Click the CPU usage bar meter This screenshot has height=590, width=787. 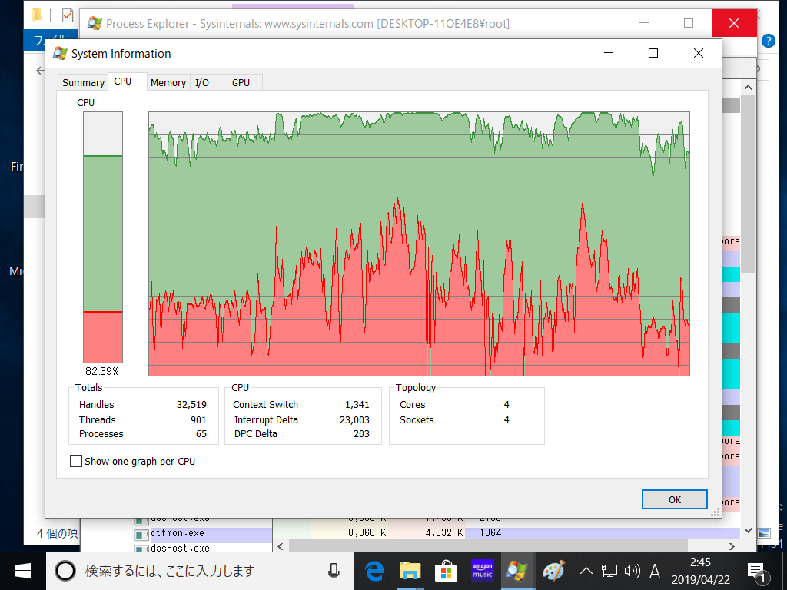[103, 237]
